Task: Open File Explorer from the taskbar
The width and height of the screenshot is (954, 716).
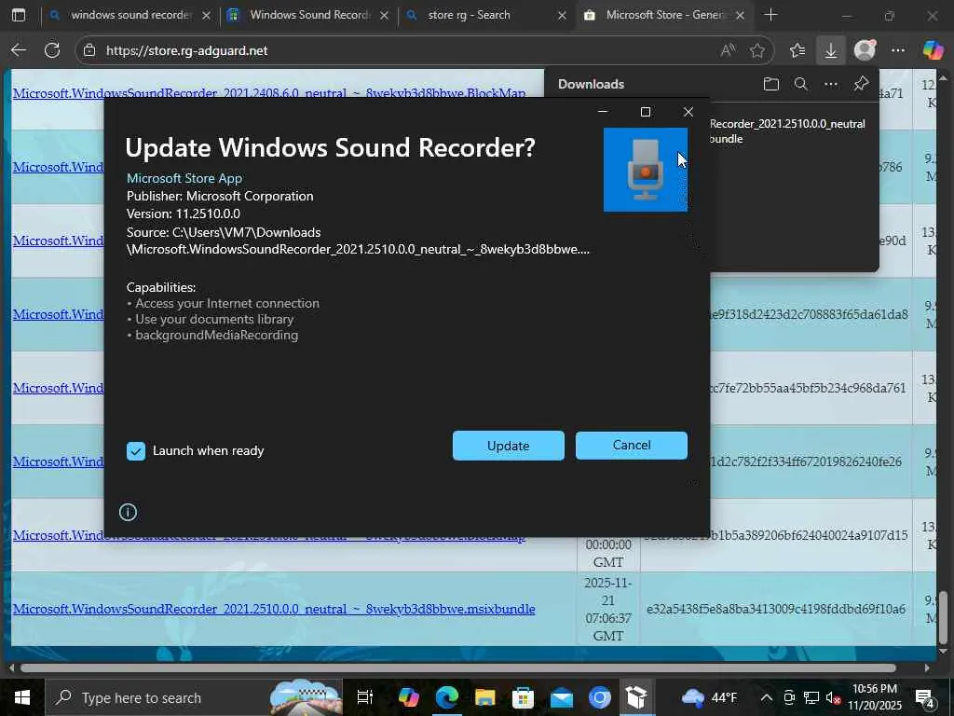Action: [484, 697]
